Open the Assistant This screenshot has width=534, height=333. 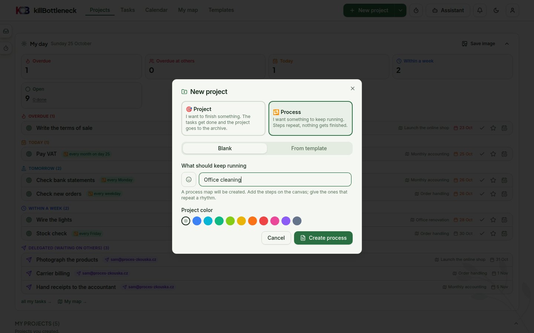[x=448, y=10]
